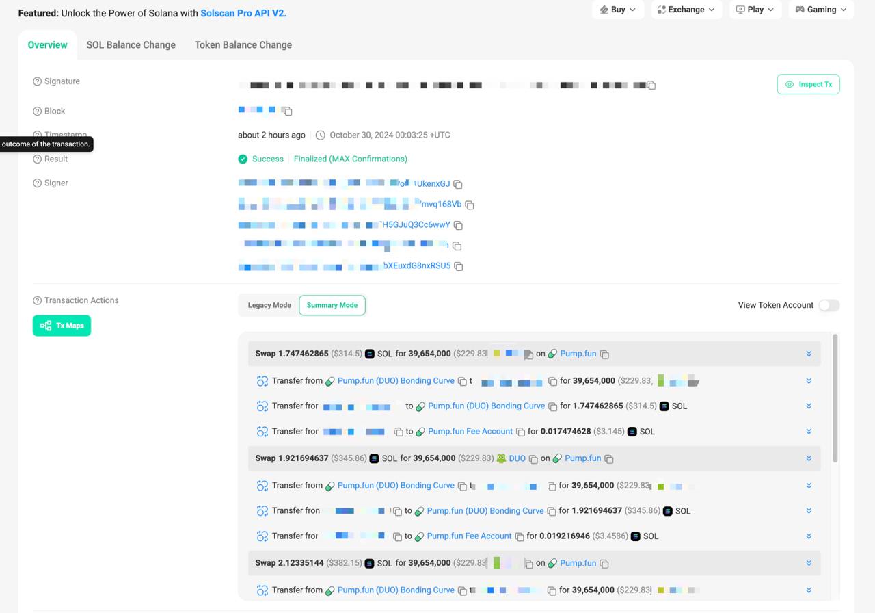Toggle the View Token Account switch
This screenshot has height=613, width=875.
pos(829,306)
